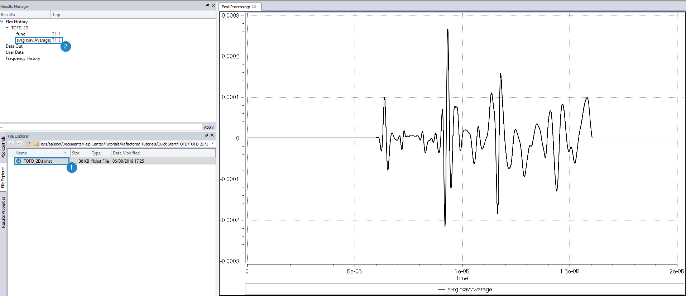This screenshot has width=686, height=296.
Task: Sort files by Size column
Action: tap(80, 153)
